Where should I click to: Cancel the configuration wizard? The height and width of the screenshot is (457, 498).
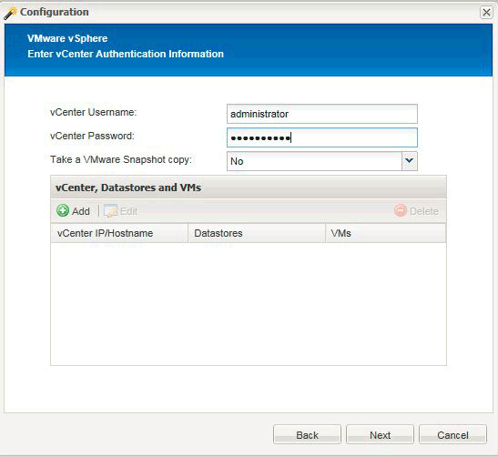pos(452,434)
